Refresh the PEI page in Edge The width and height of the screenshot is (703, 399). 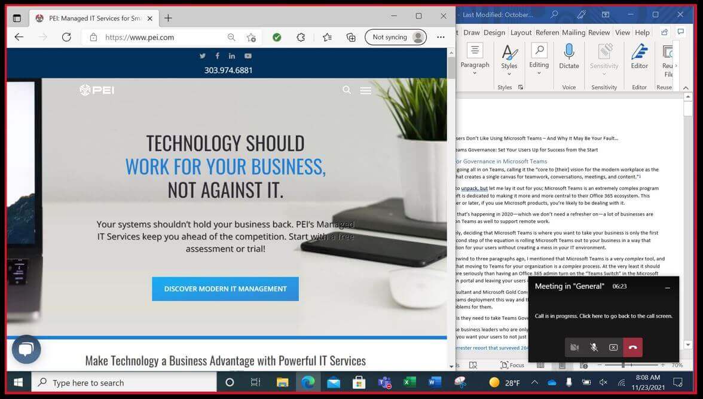point(66,37)
